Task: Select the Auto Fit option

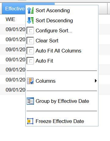Action: tap(44, 61)
